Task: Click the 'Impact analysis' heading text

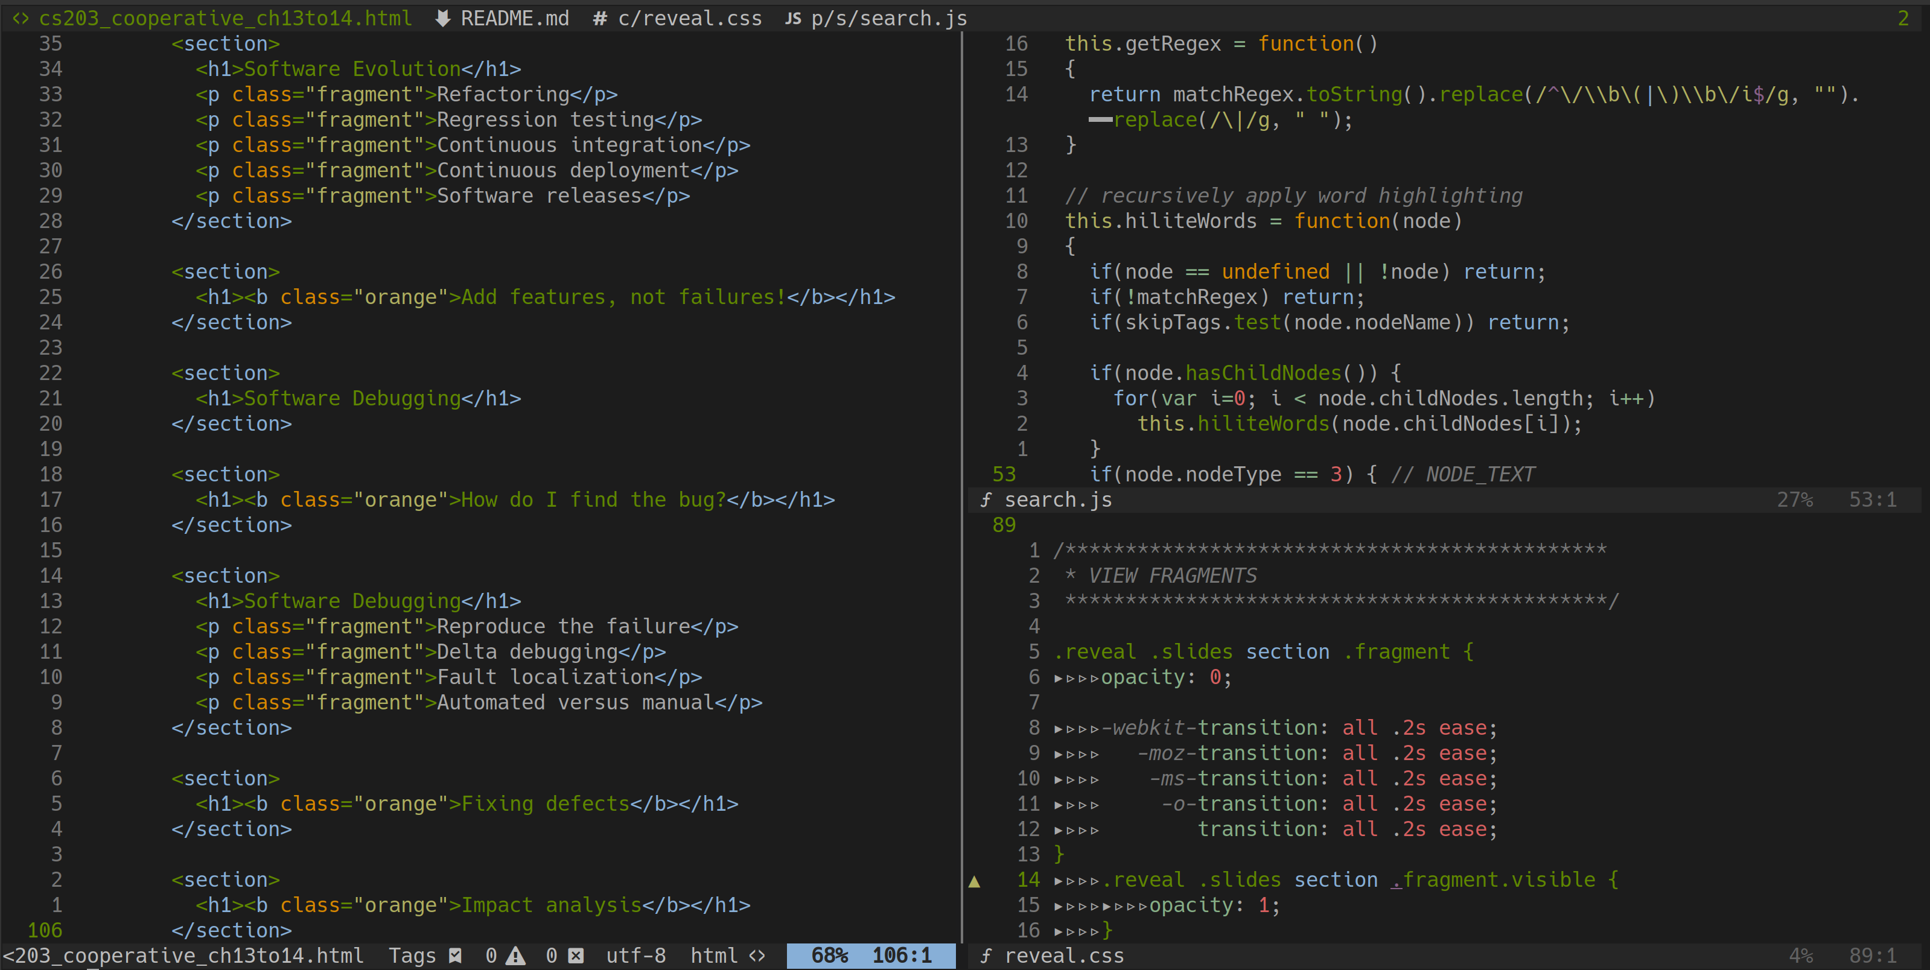Action: tap(552, 905)
